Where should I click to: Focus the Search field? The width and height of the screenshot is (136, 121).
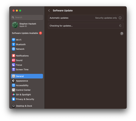pos(27,17)
